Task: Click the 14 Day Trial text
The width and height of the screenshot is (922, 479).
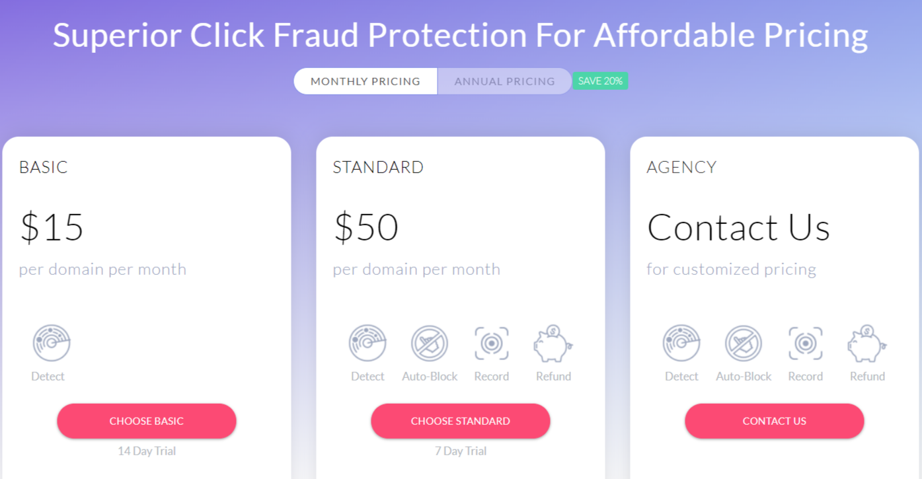Action: [x=146, y=451]
